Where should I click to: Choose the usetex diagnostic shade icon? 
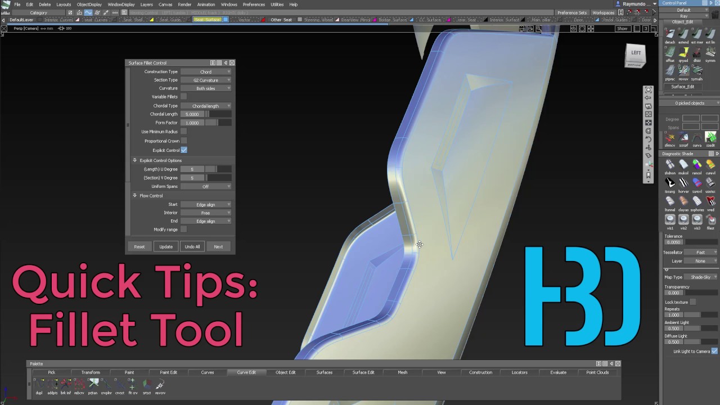tap(710, 184)
